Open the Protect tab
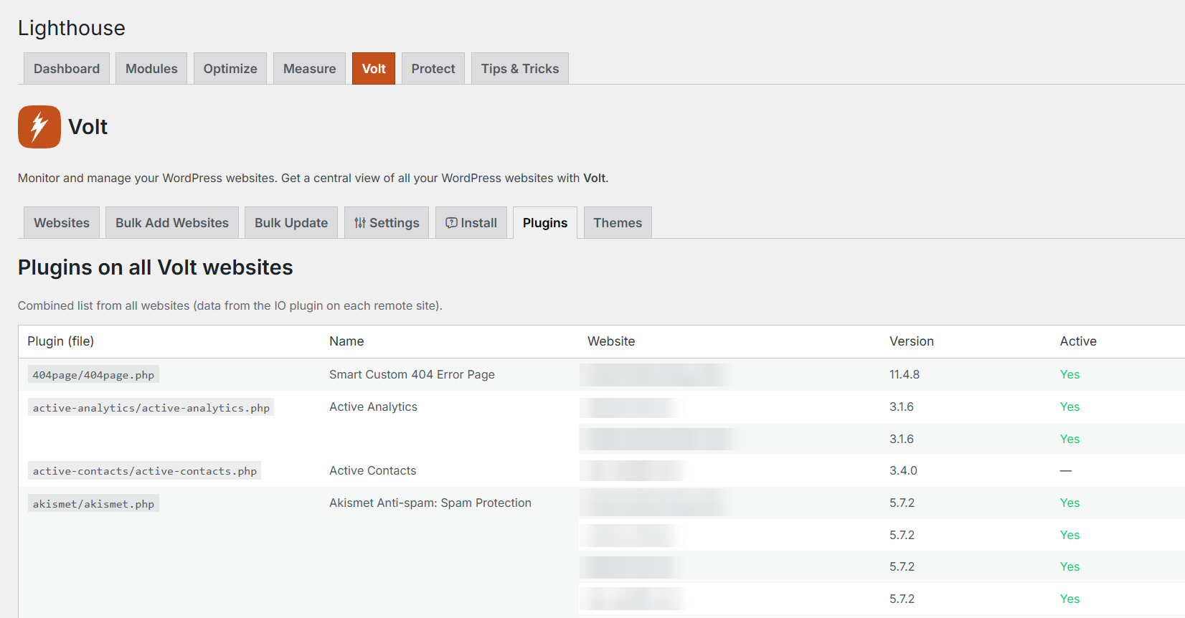The width and height of the screenshot is (1185, 618). click(433, 69)
